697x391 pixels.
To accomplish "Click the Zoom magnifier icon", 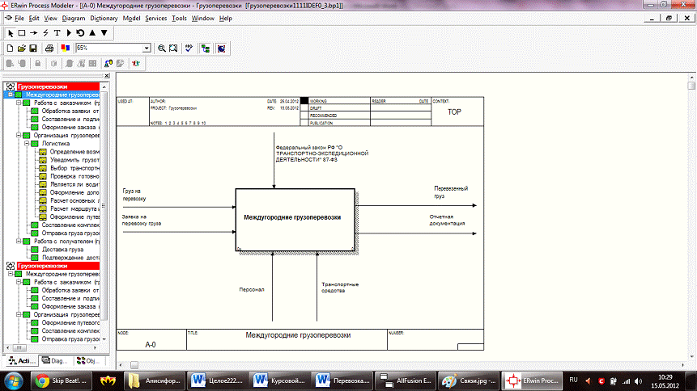I will pos(162,48).
